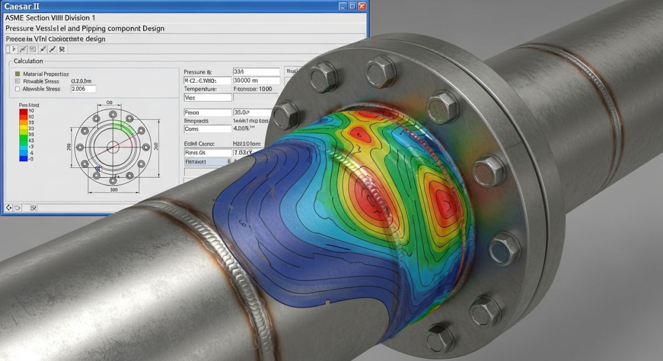Click the Coms input field
The image size is (663, 361).
click(x=208, y=129)
